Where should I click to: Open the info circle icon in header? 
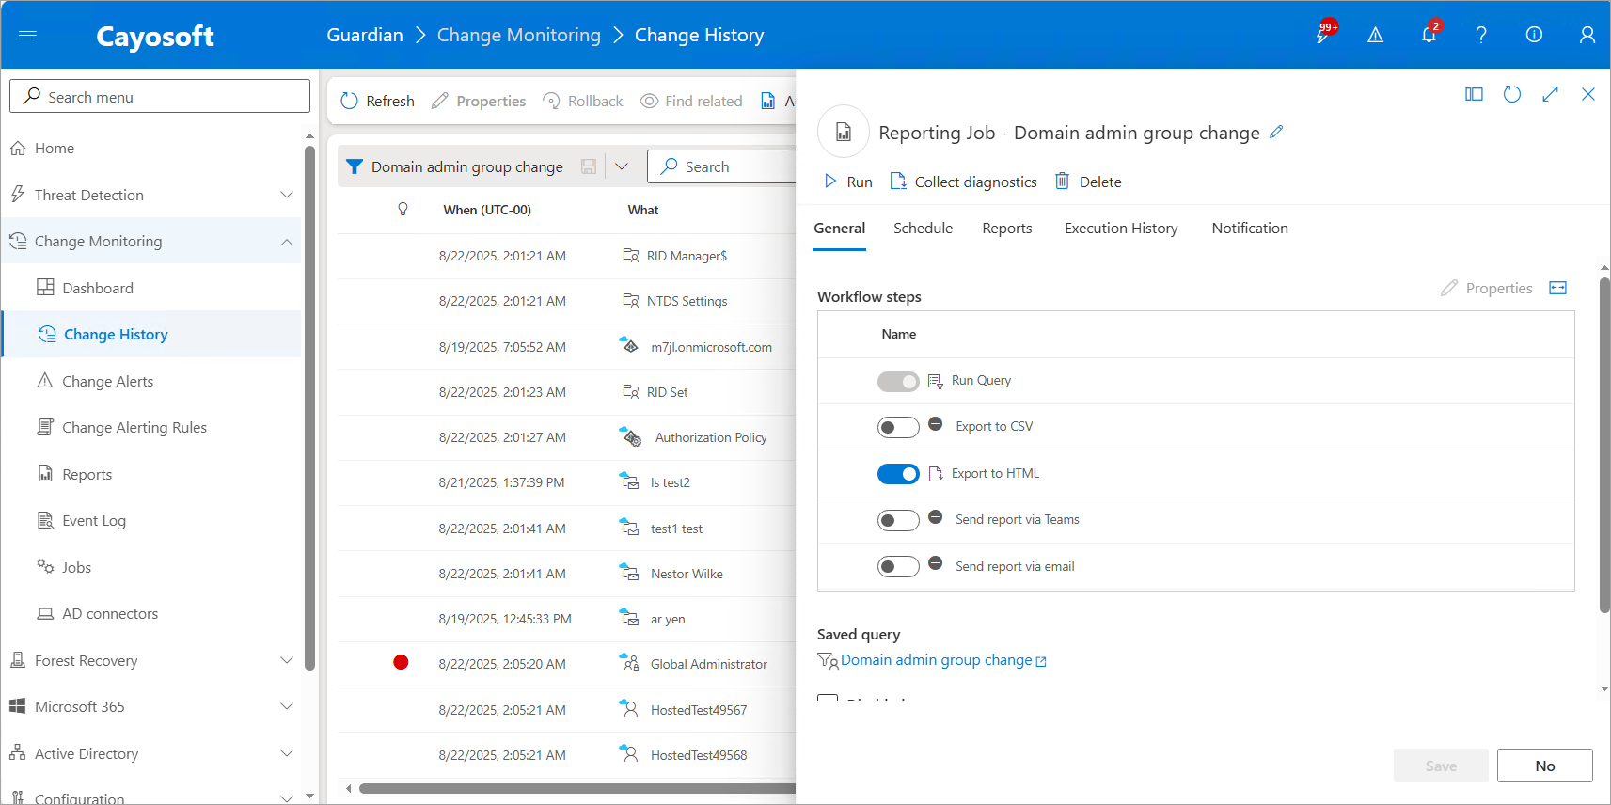[x=1534, y=35]
